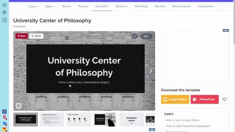Open the Infographics category tab
The width and height of the screenshot is (235, 132).
pos(206,6)
